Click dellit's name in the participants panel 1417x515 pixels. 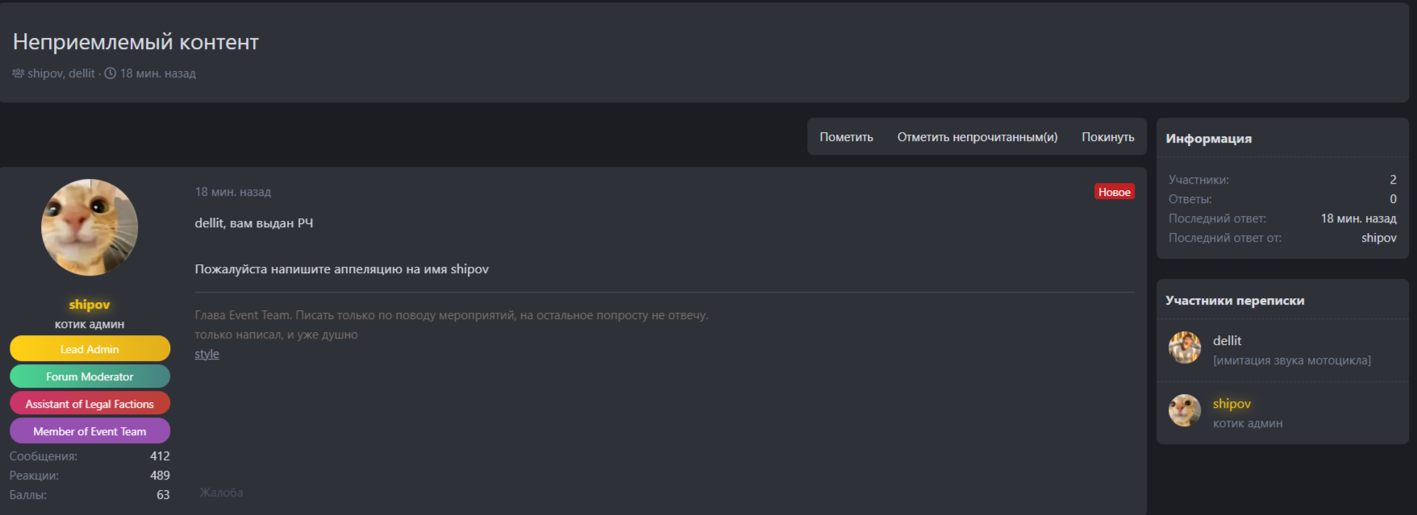(1227, 341)
